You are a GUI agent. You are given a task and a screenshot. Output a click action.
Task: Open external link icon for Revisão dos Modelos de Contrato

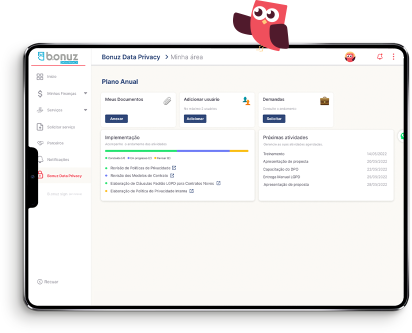point(172,175)
